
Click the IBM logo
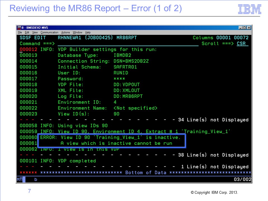point(250,9)
